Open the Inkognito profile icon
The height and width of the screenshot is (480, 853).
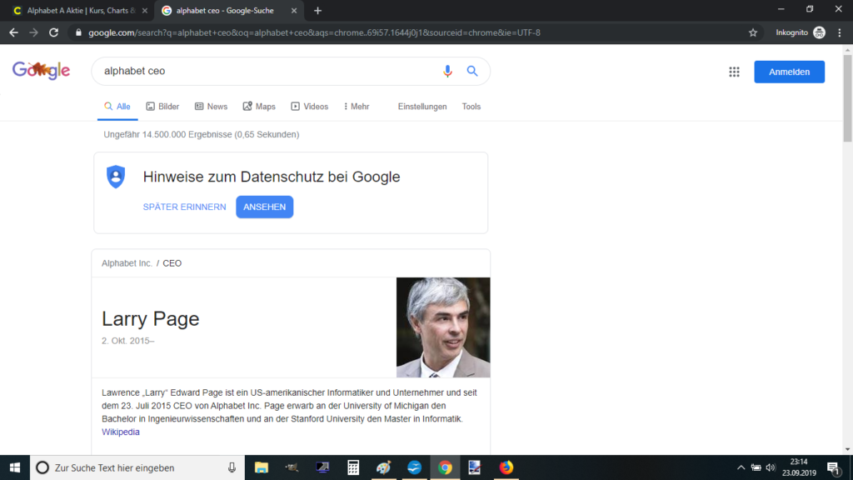pyautogui.click(x=819, y=32)
